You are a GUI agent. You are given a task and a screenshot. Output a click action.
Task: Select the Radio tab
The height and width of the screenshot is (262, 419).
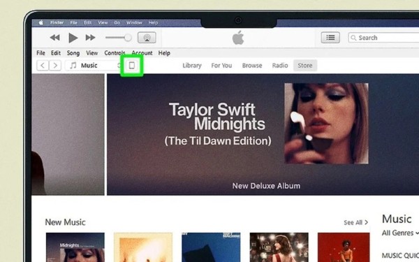tap(280, 66)
